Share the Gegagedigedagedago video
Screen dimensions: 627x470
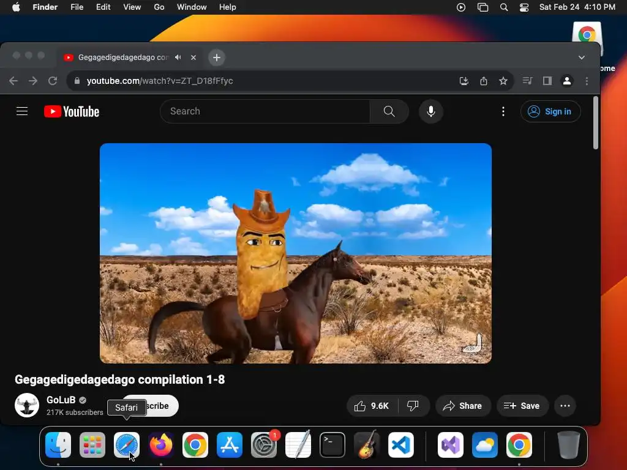pos(463,406)
